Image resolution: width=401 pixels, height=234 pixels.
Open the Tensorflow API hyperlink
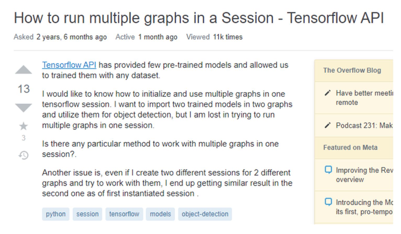pyautogui.click(x=69, y=65)
